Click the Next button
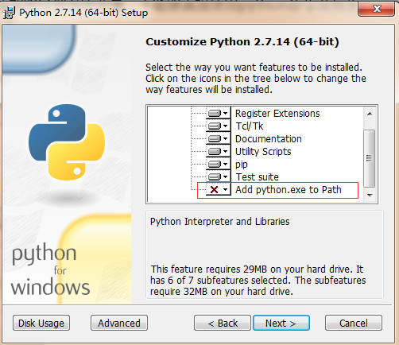The image size is (399, 345). [281, 323]
